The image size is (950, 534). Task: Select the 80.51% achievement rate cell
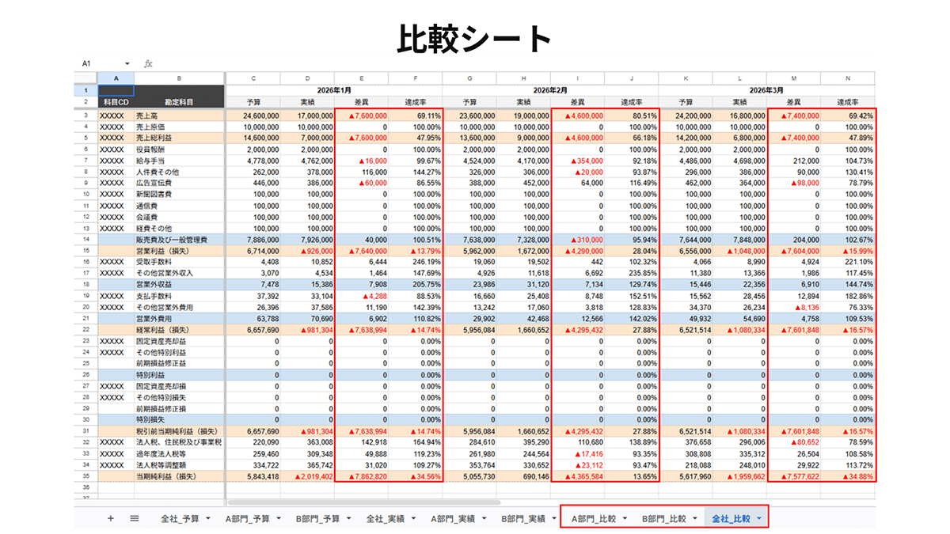632,116
